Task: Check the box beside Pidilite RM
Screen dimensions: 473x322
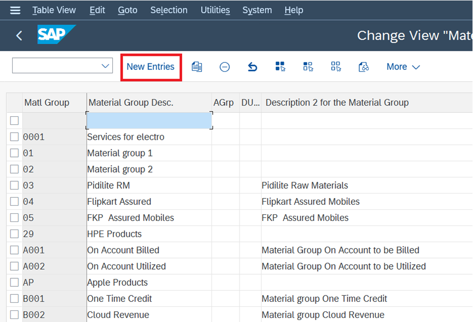Action: coord(15,186)
